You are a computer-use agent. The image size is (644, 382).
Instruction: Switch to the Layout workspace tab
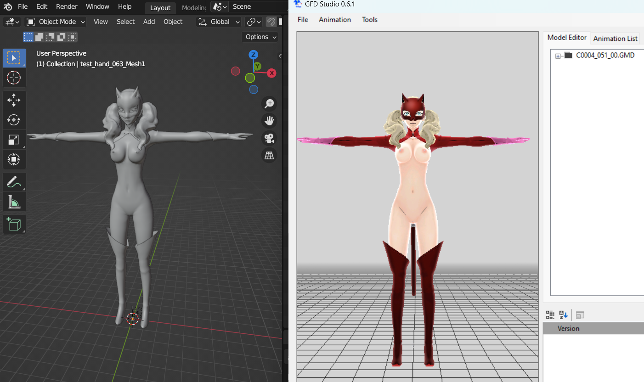[160, 7]
